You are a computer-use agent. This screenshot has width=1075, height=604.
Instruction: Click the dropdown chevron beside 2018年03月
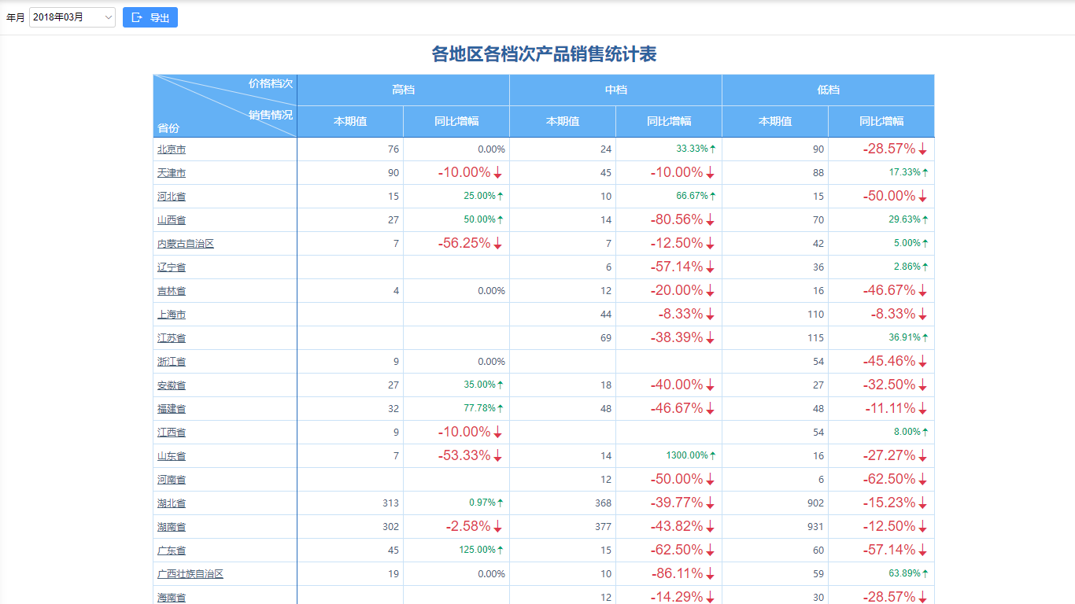pyautogui.click(x=106, y=17)
